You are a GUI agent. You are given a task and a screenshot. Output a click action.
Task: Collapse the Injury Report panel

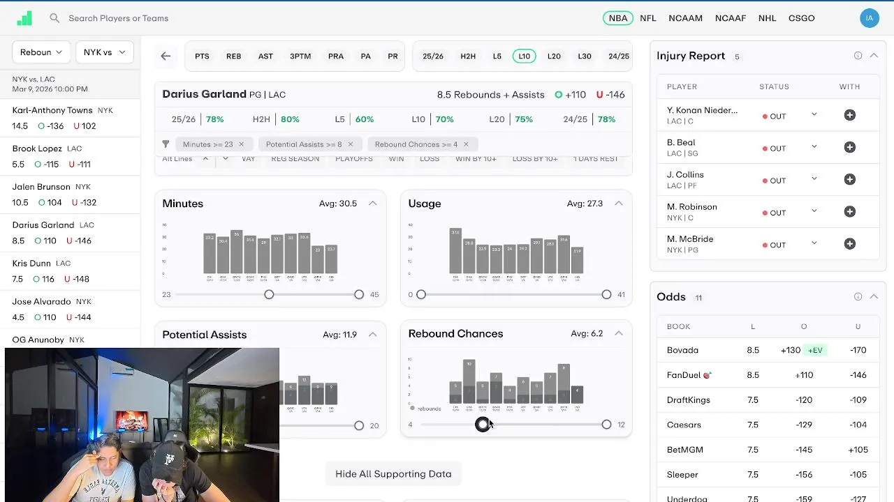coord(874,56)
